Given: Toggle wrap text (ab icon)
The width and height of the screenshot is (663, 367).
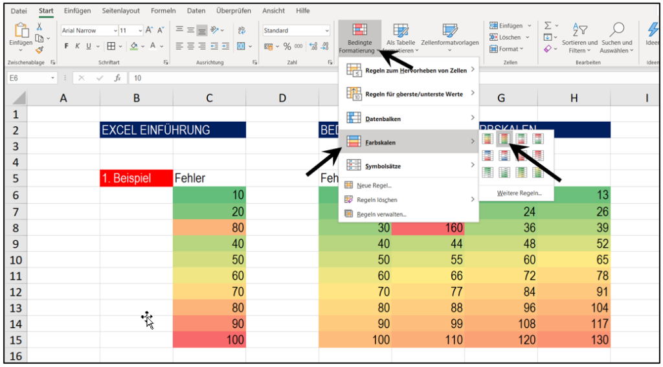Looking at the screenshot, I should point(242,30).
